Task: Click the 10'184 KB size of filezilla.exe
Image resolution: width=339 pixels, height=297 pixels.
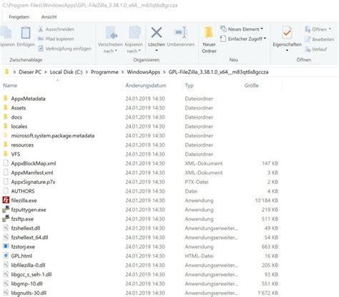Action: [x=266, y=200]
